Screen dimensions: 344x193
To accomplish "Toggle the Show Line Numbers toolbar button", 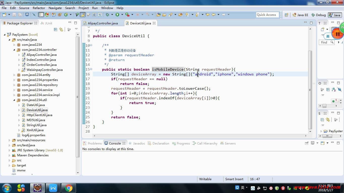I will point(41,15).
